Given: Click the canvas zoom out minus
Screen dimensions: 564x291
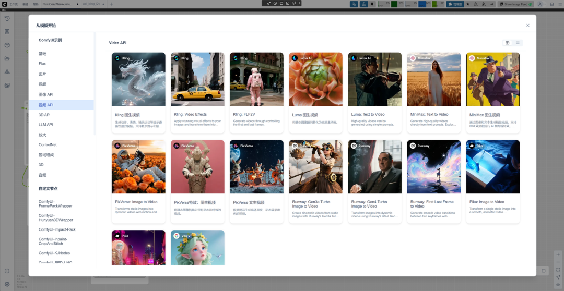Looking at the screenshot, I should 558,262.
